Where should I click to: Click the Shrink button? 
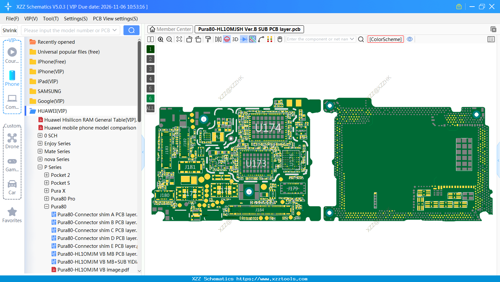[x=10, y=30]
